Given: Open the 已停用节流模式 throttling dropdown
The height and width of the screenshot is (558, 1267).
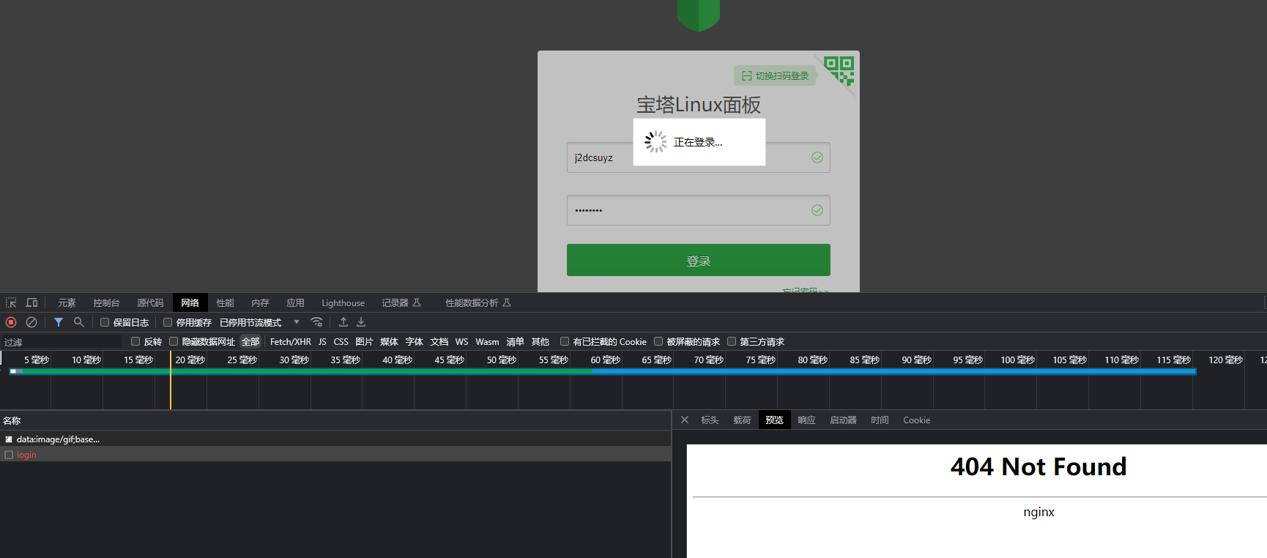Looking at the screenshot, I should pyautogui.click(x=260, y=322).
